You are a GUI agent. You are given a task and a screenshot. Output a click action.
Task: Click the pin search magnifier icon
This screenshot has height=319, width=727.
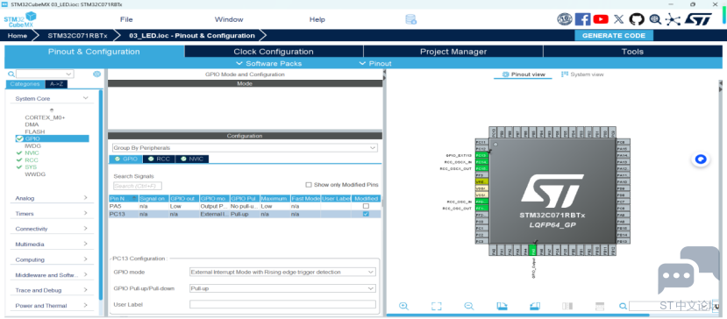coord(624,306)
